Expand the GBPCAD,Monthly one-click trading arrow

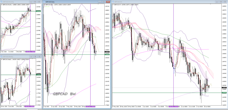click(2, 5)
